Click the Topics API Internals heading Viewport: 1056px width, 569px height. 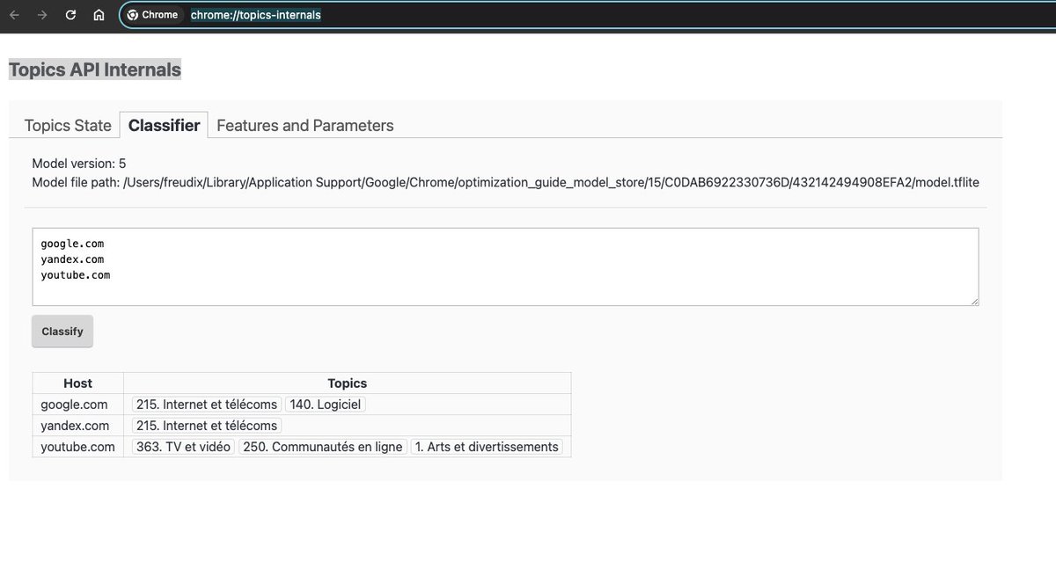click(95, 69)
